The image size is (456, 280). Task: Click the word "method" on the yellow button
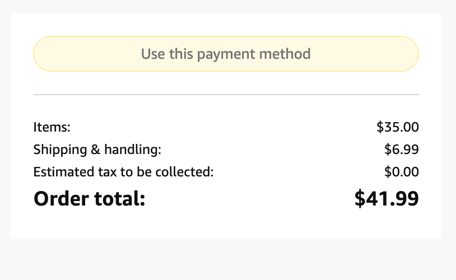(x=285, y=54)
